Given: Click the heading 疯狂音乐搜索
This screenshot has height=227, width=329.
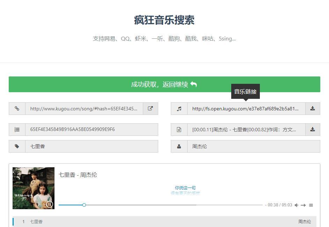Looking at the screenshot, I should point(164,20).
